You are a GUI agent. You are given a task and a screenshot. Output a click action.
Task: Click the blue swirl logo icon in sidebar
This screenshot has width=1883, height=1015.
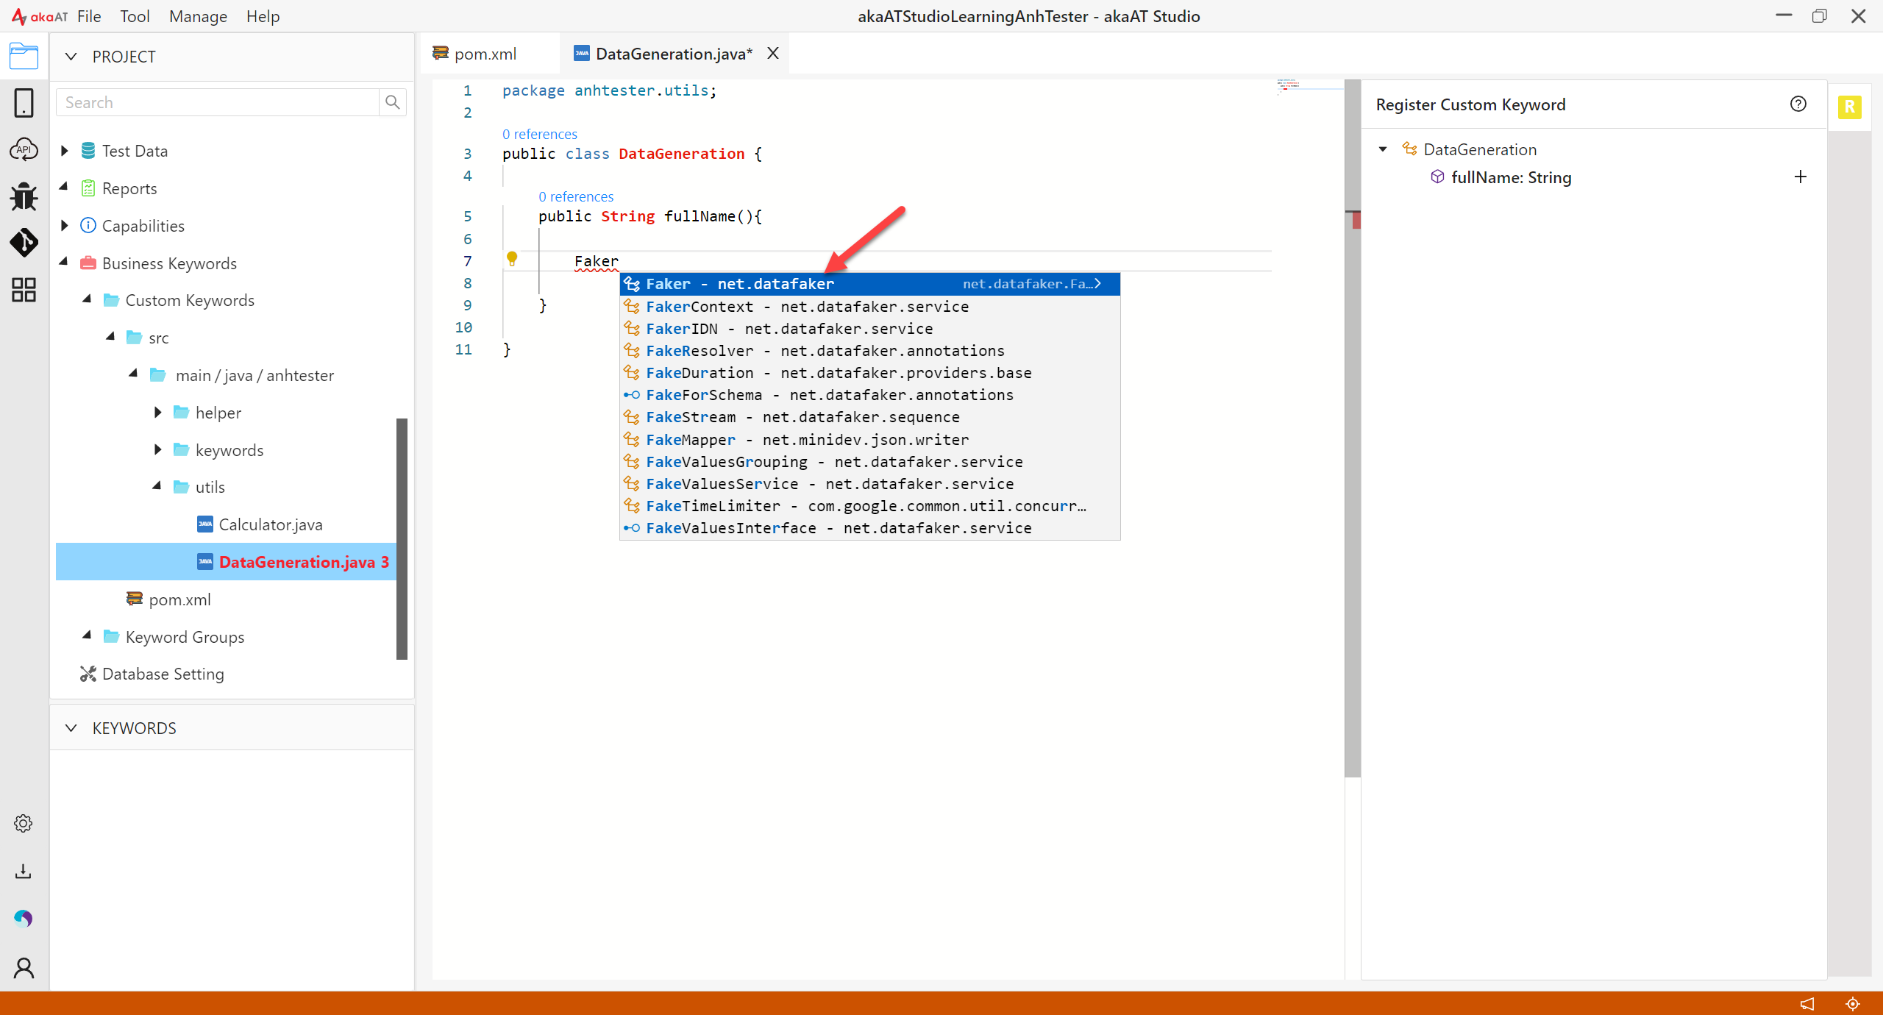coord(24,919)
